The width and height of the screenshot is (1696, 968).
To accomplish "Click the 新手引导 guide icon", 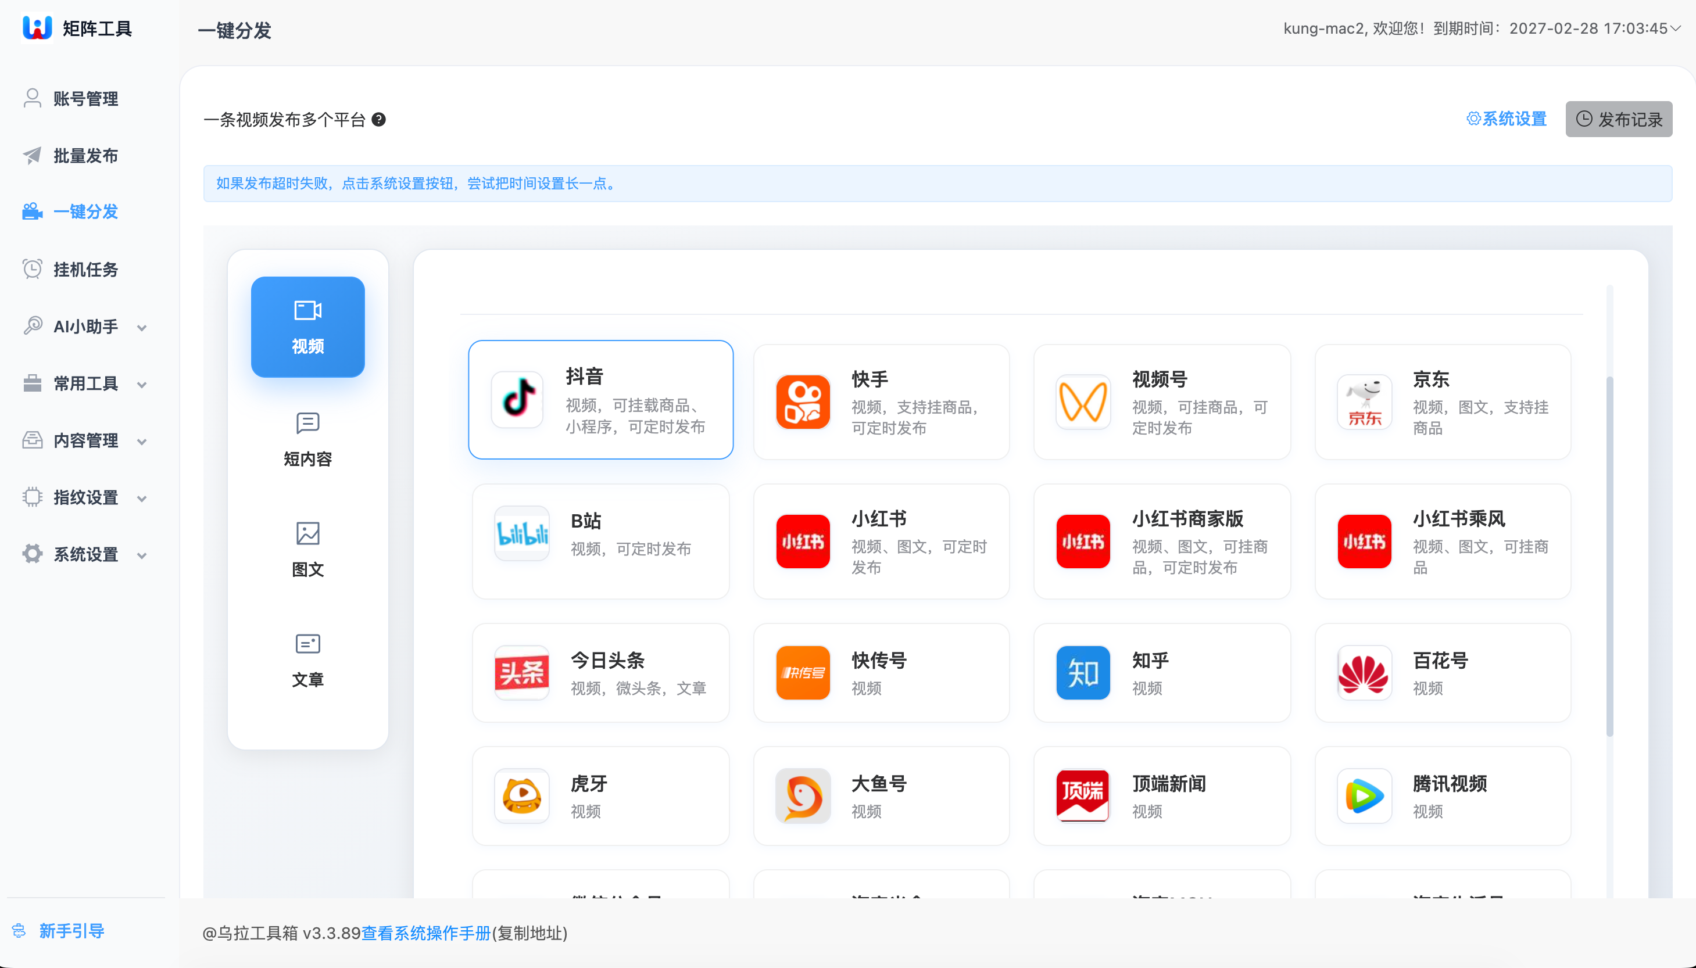I will pyautogui.click(x=19, y=931).
